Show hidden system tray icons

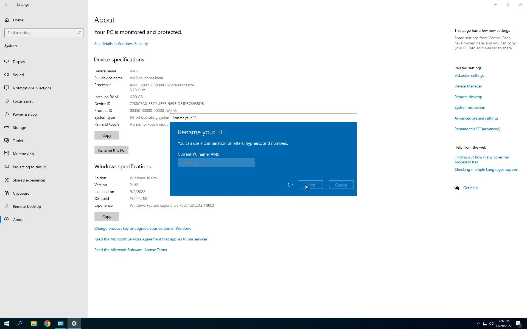tap(478, 324)
